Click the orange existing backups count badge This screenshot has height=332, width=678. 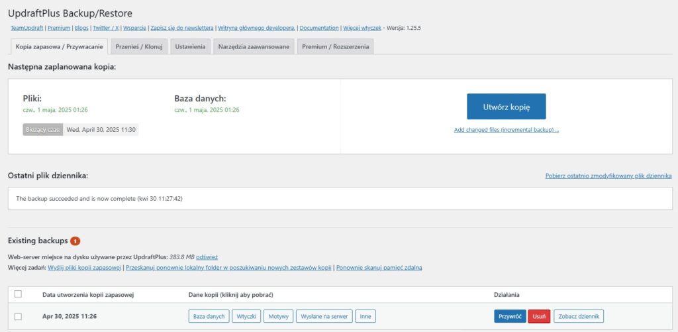[75, 241]
